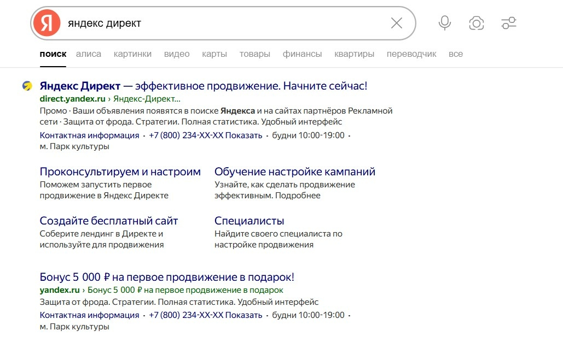Image resolution: width=563 pixels, height=348 pixels.
Task: Start voice search with the microphone icon
Action: pyautogui.click(x=444, y=23)
